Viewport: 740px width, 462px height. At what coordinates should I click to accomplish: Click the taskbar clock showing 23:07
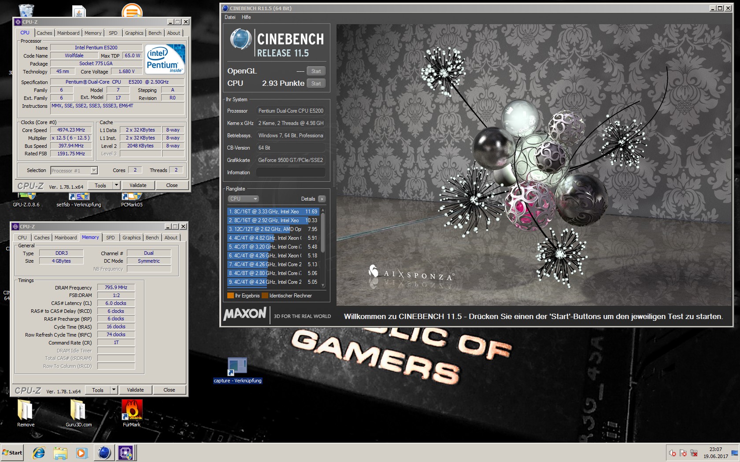pos(716,453)
